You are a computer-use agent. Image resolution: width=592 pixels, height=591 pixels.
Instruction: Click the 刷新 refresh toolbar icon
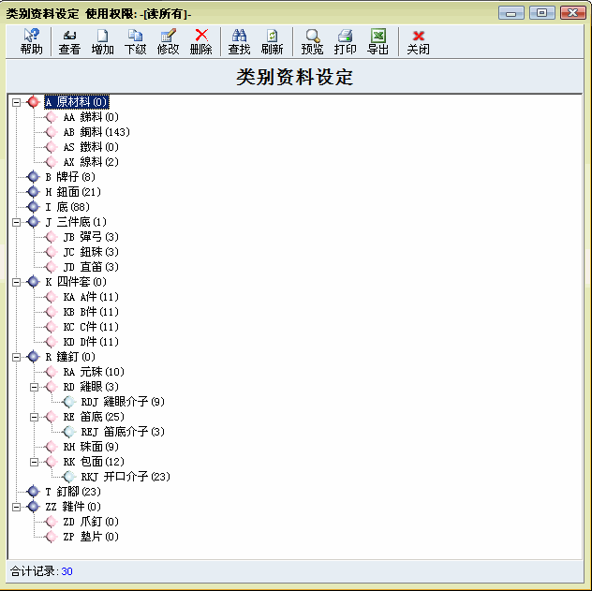tap(272, 41)
